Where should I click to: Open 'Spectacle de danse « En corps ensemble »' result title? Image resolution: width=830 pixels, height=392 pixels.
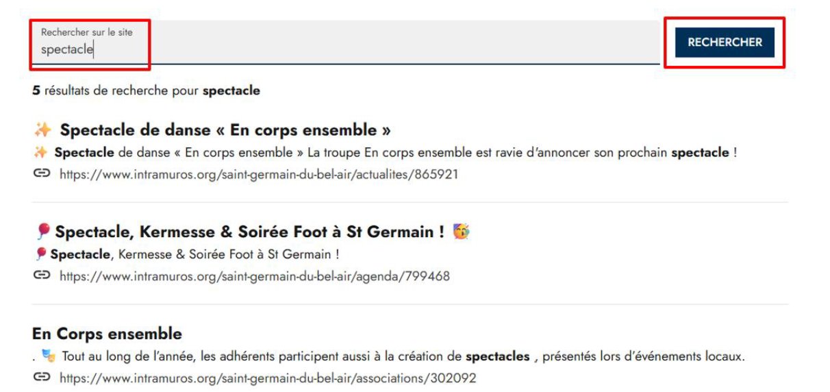(225, 130)
